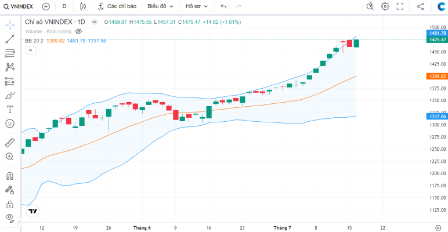
Task: Select the crosshair cursor tool
Action: click(10, 25)
